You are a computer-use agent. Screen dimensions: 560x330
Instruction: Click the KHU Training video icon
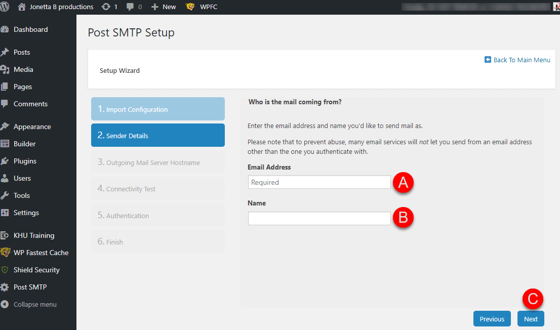pos(5,235)
